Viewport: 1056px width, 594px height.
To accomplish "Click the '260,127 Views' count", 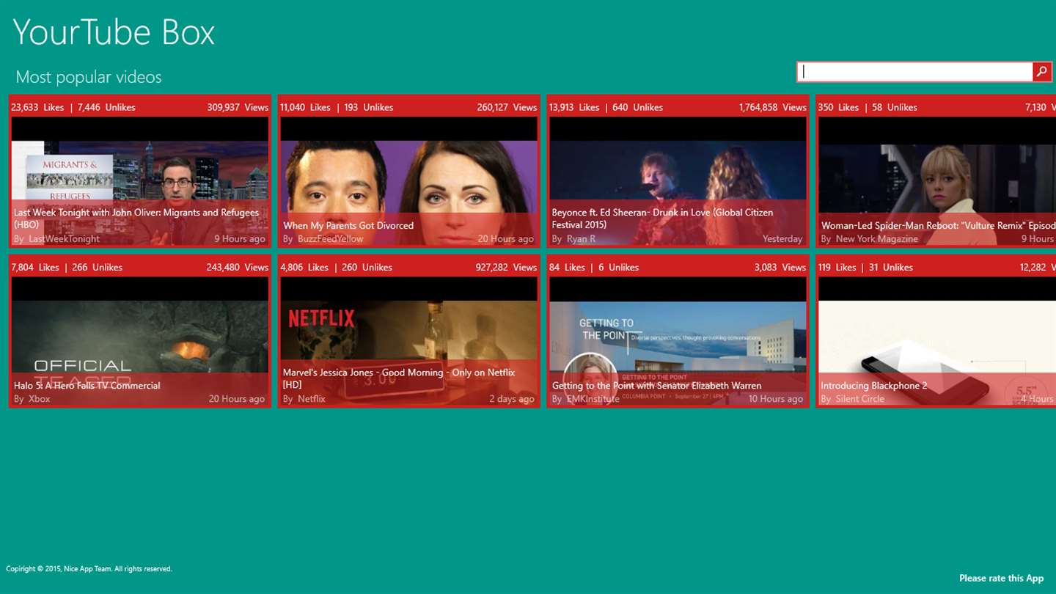I will (x=507, y=107).
